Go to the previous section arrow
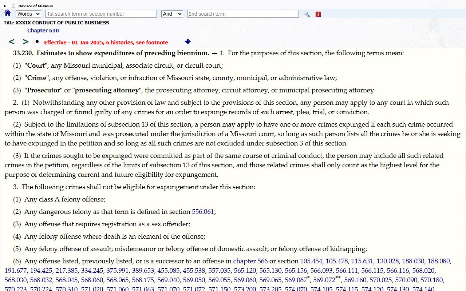The image size is (466, 291). coord(12,42)
